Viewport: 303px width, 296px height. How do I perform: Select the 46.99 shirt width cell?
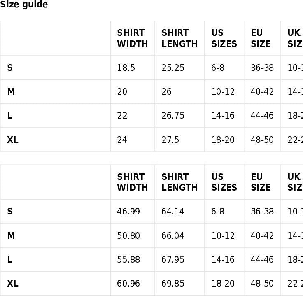click(128, 212)
